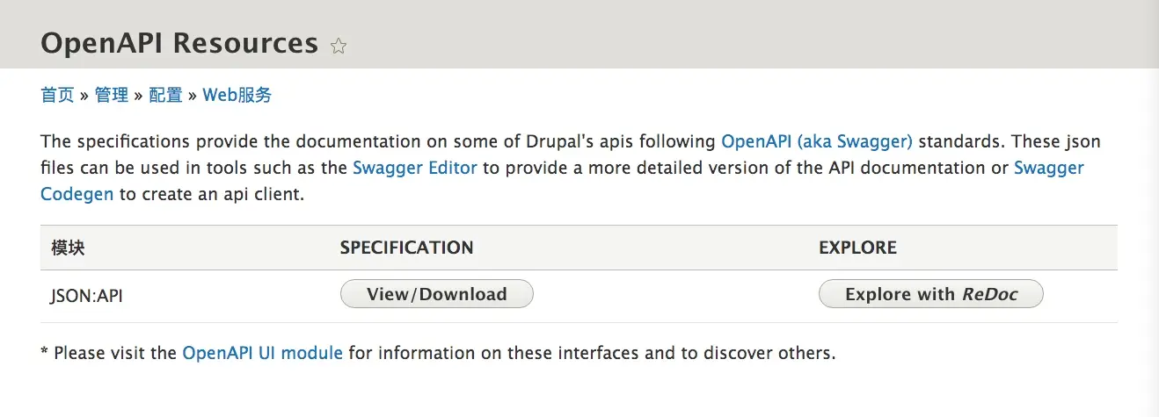Image resolution: width=1159 pixels, height=417 pixels.
Task: Click the EXPLORE column header
Action: coord(858,248)
